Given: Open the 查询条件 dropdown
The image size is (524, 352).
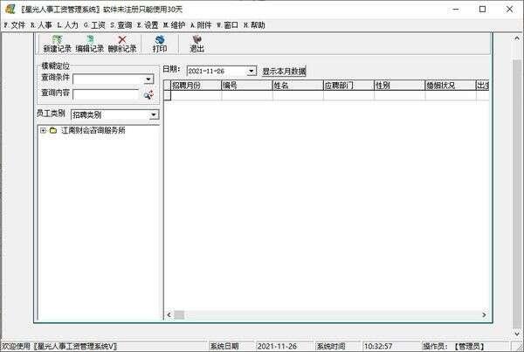Looking at the screenshot, I should [x=148, y=79].
